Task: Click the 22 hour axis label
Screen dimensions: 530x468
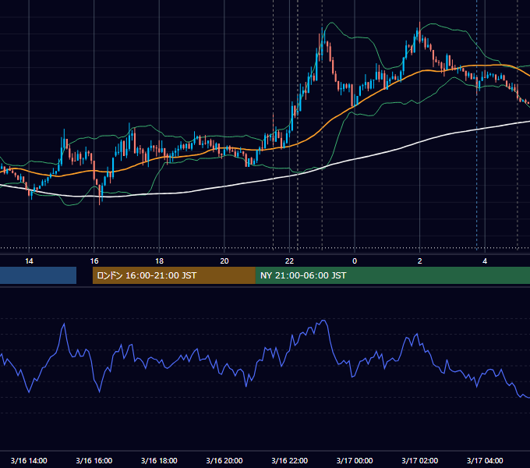Action: [289, 261]
